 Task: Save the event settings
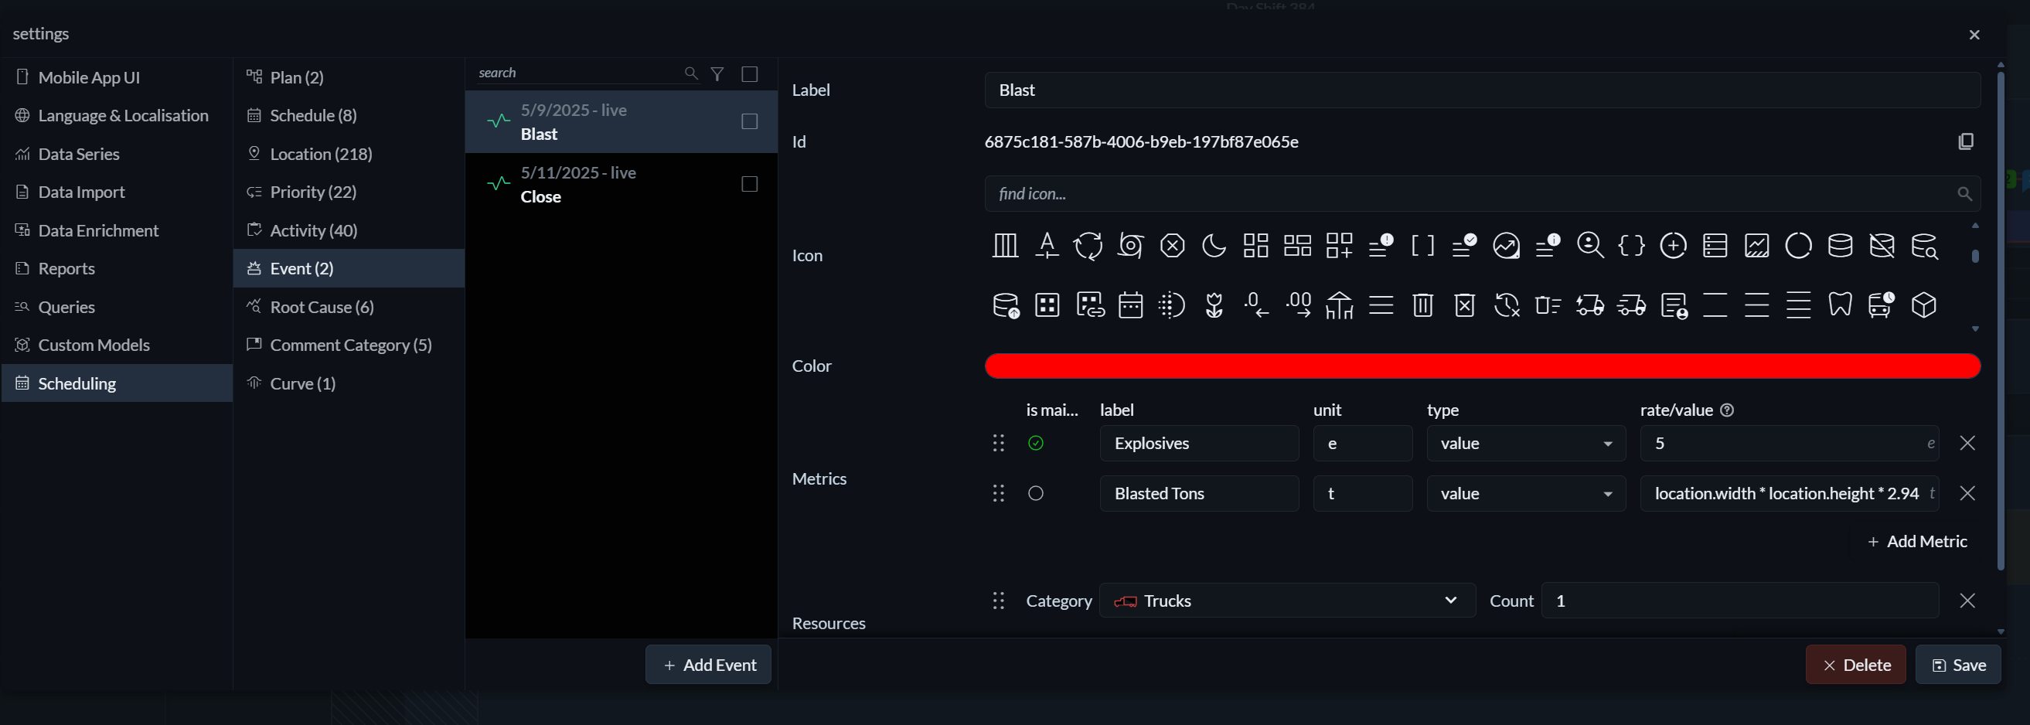[x=1957, y=664]
